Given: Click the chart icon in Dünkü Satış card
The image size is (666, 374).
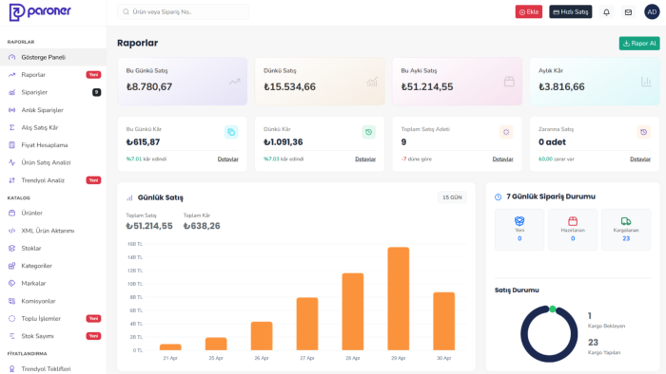Looking at the screenshot, I should (372, 82).
